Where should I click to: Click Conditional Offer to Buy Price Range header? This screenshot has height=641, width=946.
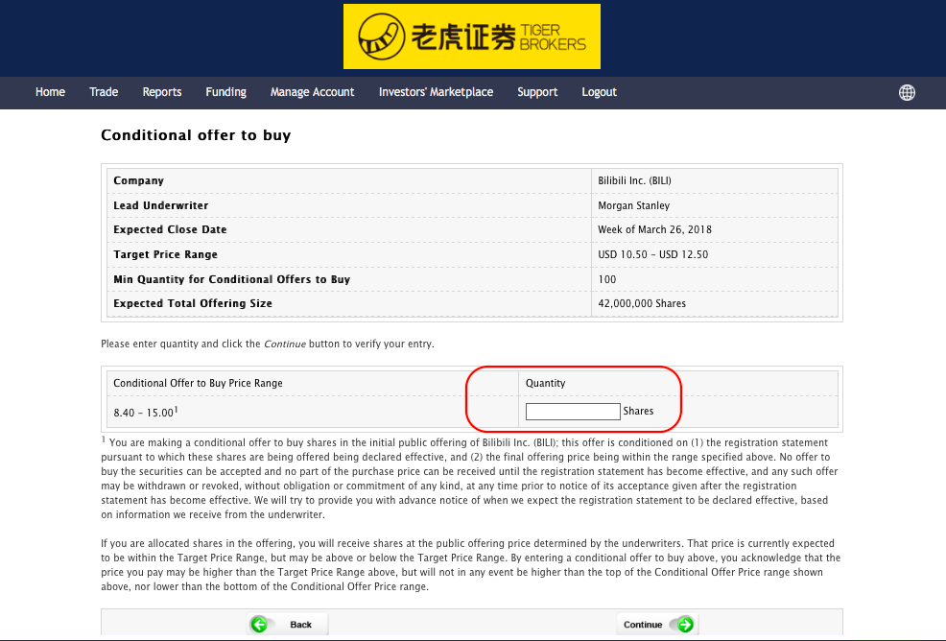198,383
